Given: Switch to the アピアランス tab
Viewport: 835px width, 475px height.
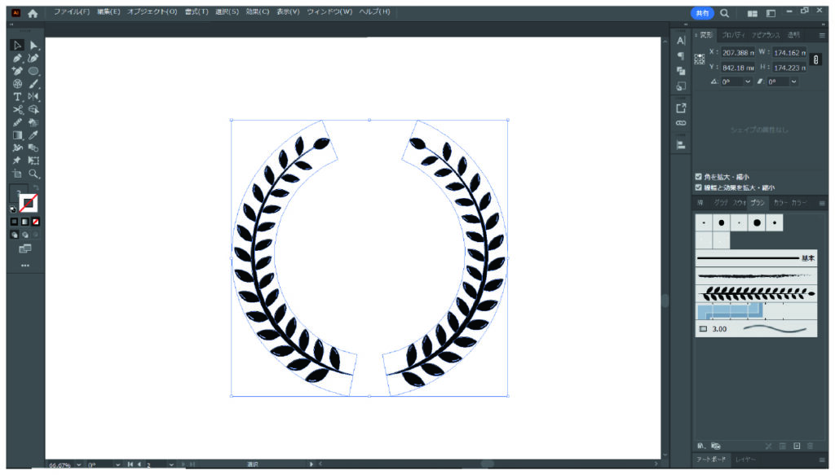Looking at the screenshot, I should click(765, 35).
